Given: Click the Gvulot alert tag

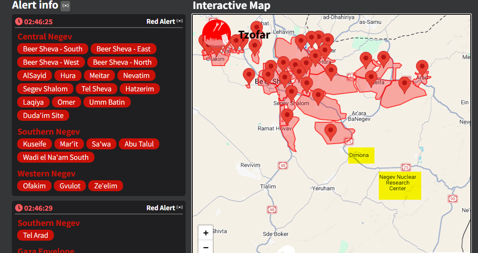Looking at the screenshot, I should click(x=70, y=186).
